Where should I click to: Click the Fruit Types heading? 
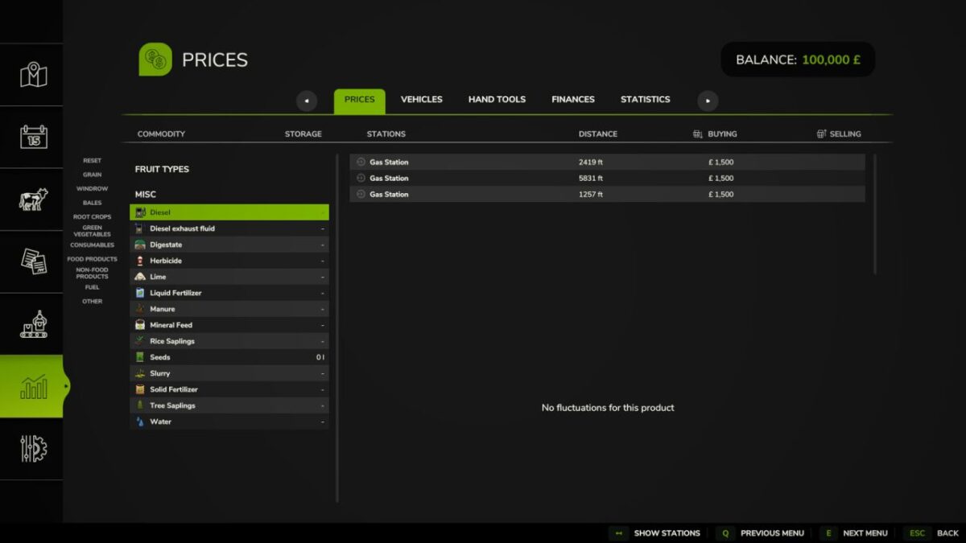pos(162,169)
